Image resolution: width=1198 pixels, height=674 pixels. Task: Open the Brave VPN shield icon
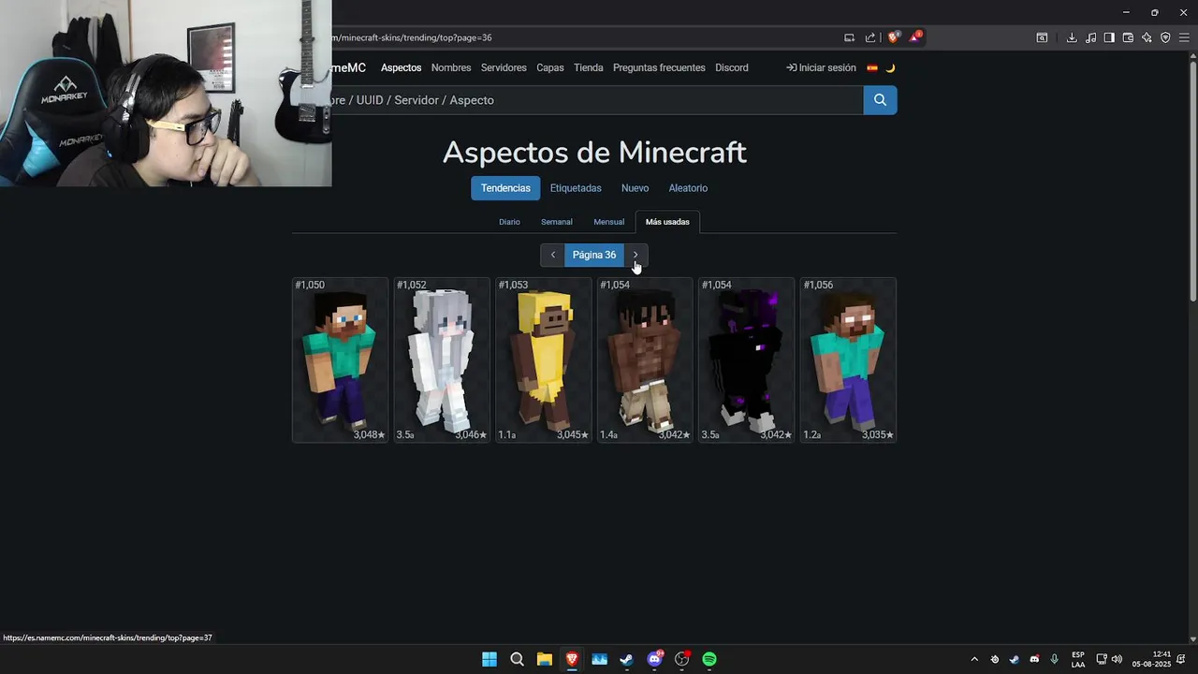[1165, 37]
